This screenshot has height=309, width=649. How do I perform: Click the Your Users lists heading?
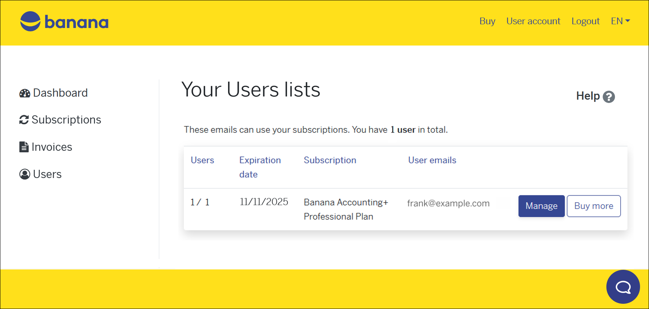pos(251,90)
